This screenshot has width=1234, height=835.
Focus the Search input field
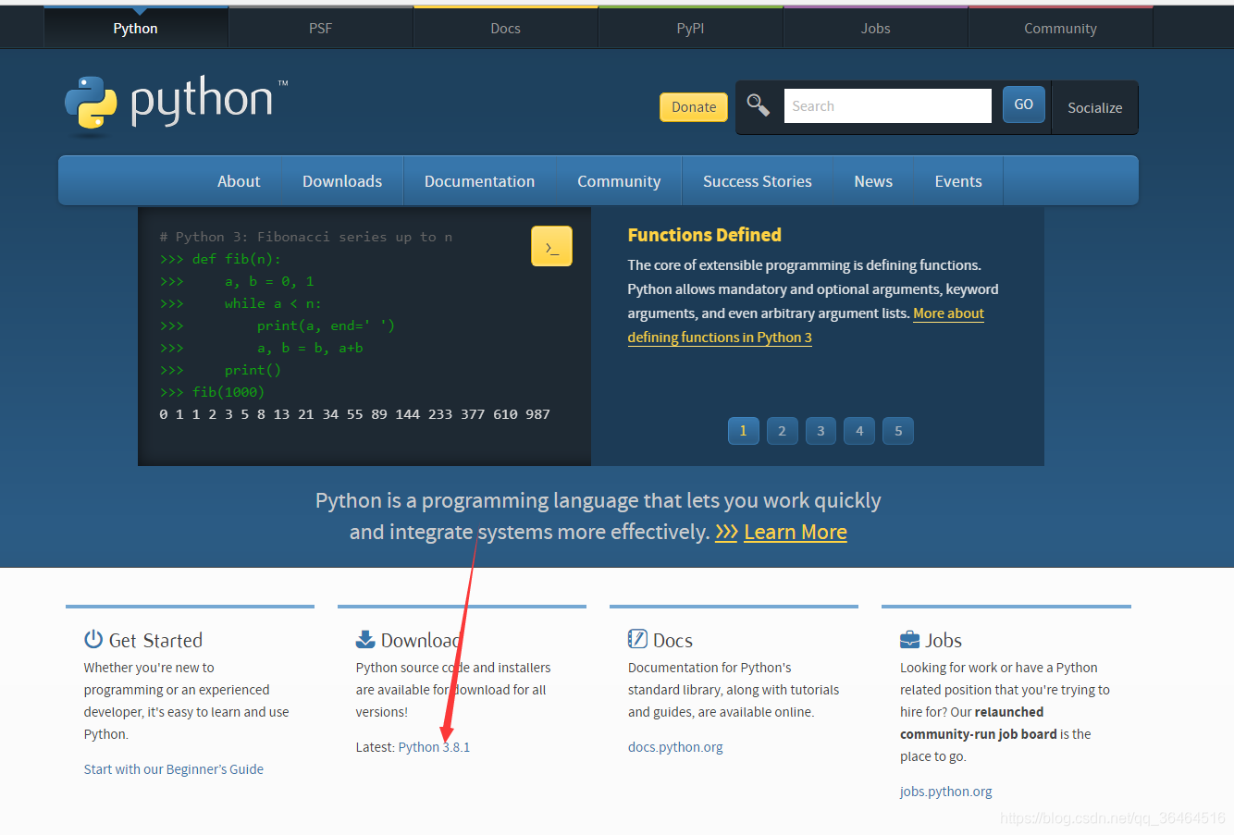click(888, 106)
